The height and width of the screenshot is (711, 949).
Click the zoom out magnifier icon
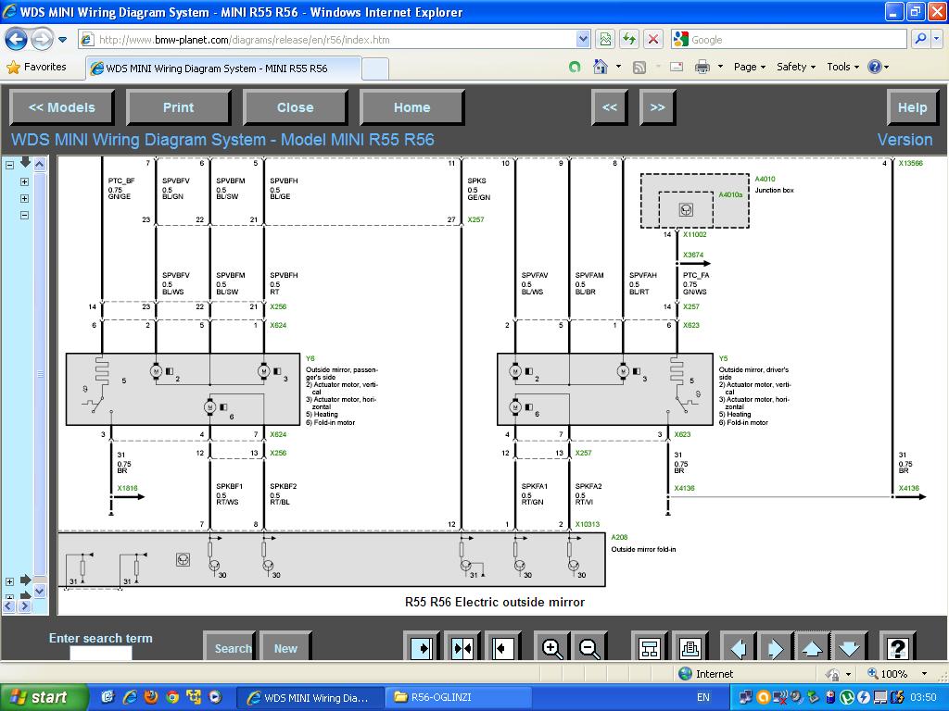[589, 648]
